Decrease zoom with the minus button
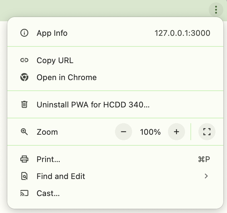The height and width of the screenshot is (213, 227). point(124,132)
